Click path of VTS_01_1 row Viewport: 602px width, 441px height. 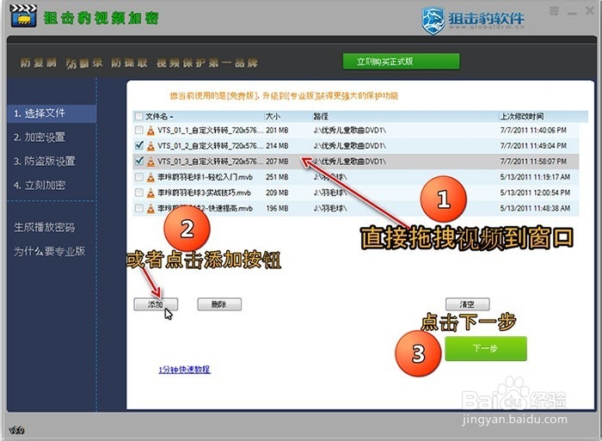click(x=350, y=131)
